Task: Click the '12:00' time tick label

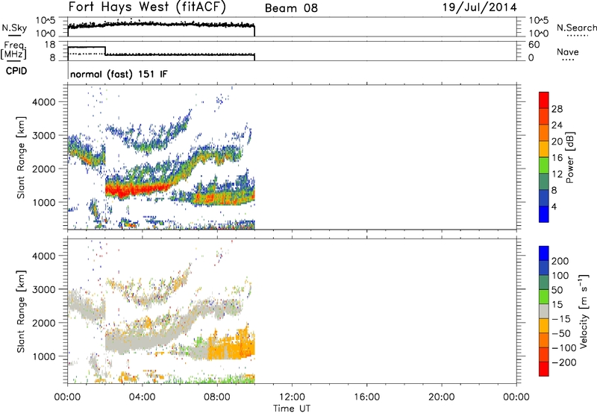Action: point(292,397)
